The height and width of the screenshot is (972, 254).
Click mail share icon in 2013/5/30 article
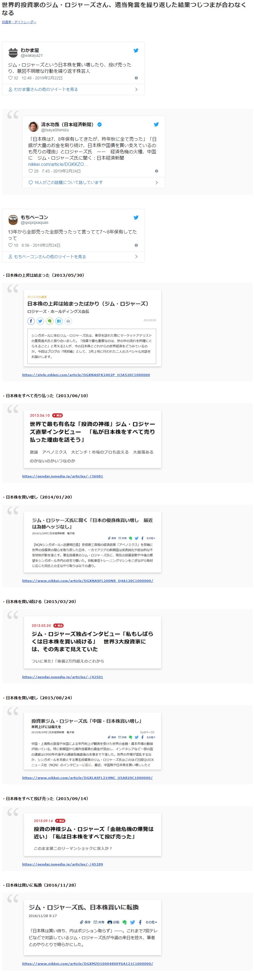pyautogui.click(x=68, y=321)
